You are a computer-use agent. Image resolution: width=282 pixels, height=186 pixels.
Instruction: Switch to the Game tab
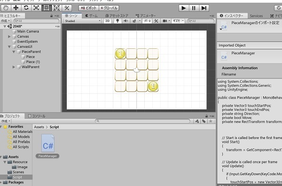pos(91,16)
